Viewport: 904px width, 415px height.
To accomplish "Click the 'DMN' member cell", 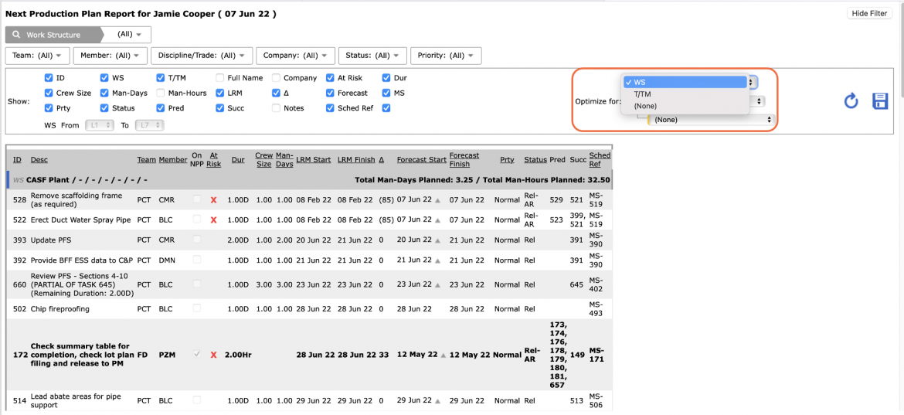I will point(167,260).
